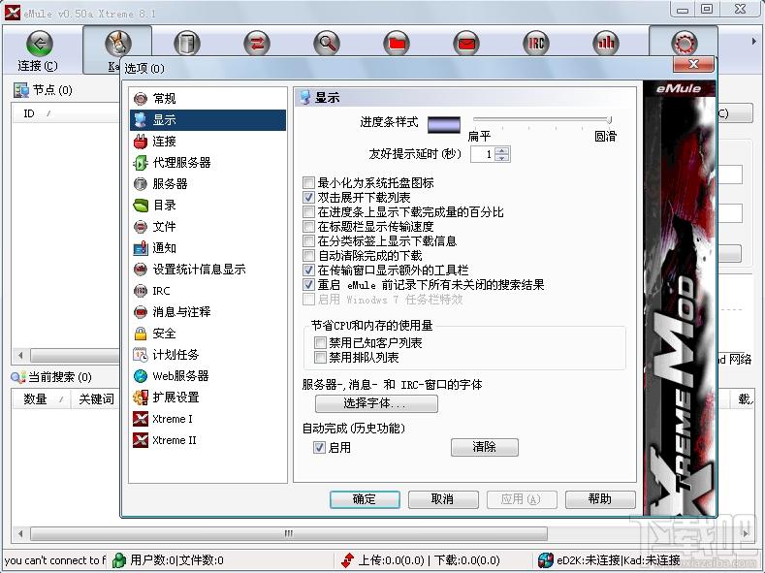The width and height of the screenshot is (765, 573).
Task: Enable 在进度条上显示下载完成量的百分比
Action: tap(308, 212)
